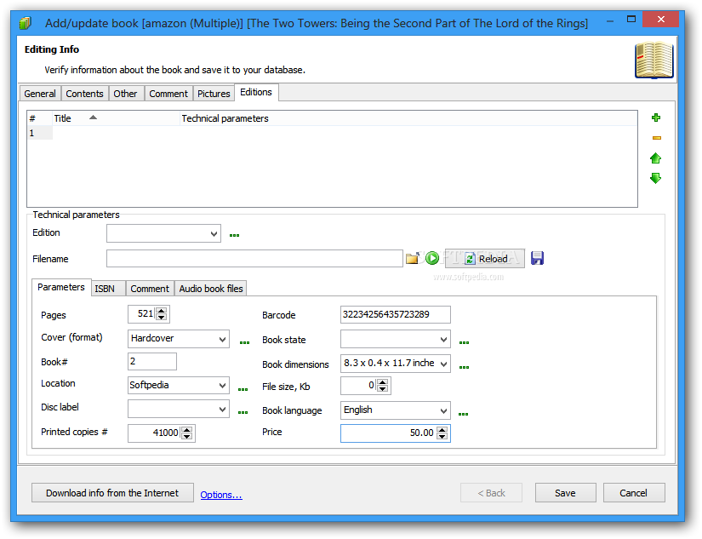This screenshot has height=539, width=702.
Task: Run file with green play icon
Action: [x=432, y=258]
